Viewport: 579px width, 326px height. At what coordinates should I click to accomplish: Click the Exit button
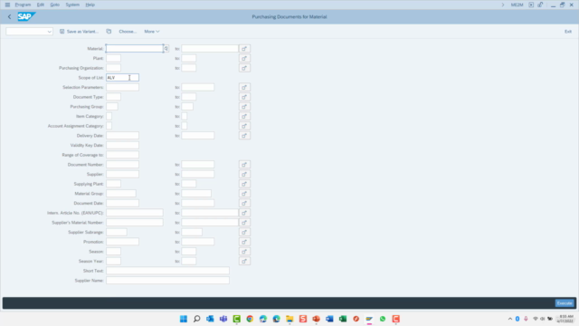[568, 32]
